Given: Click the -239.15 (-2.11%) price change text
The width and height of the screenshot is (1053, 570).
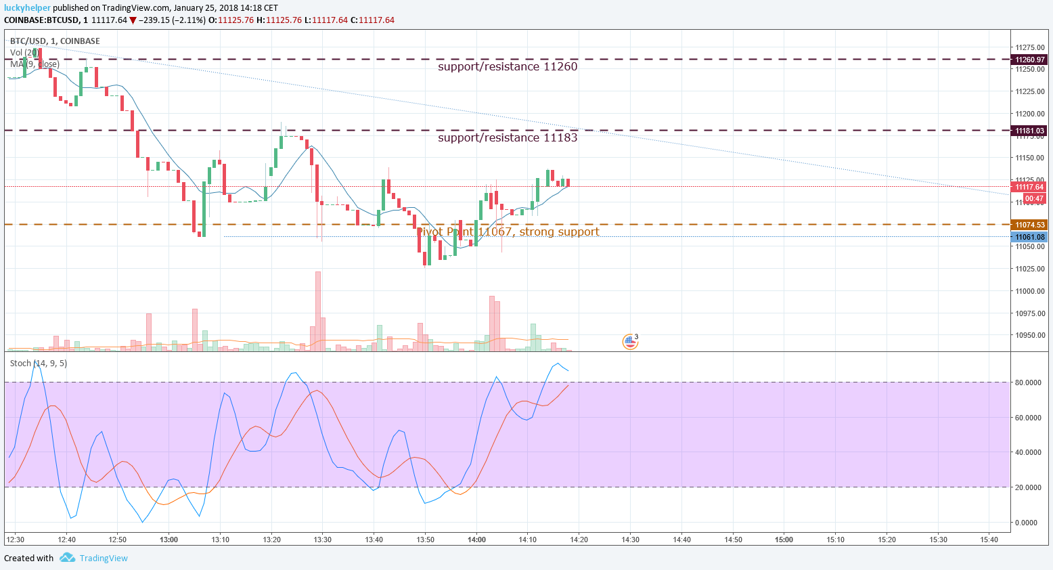Looking at the screenshot, I should (172, 20).
